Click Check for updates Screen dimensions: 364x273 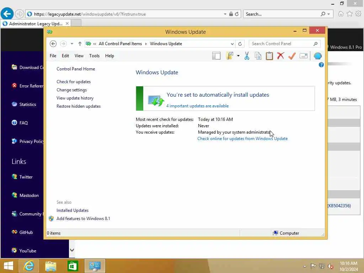74,82
